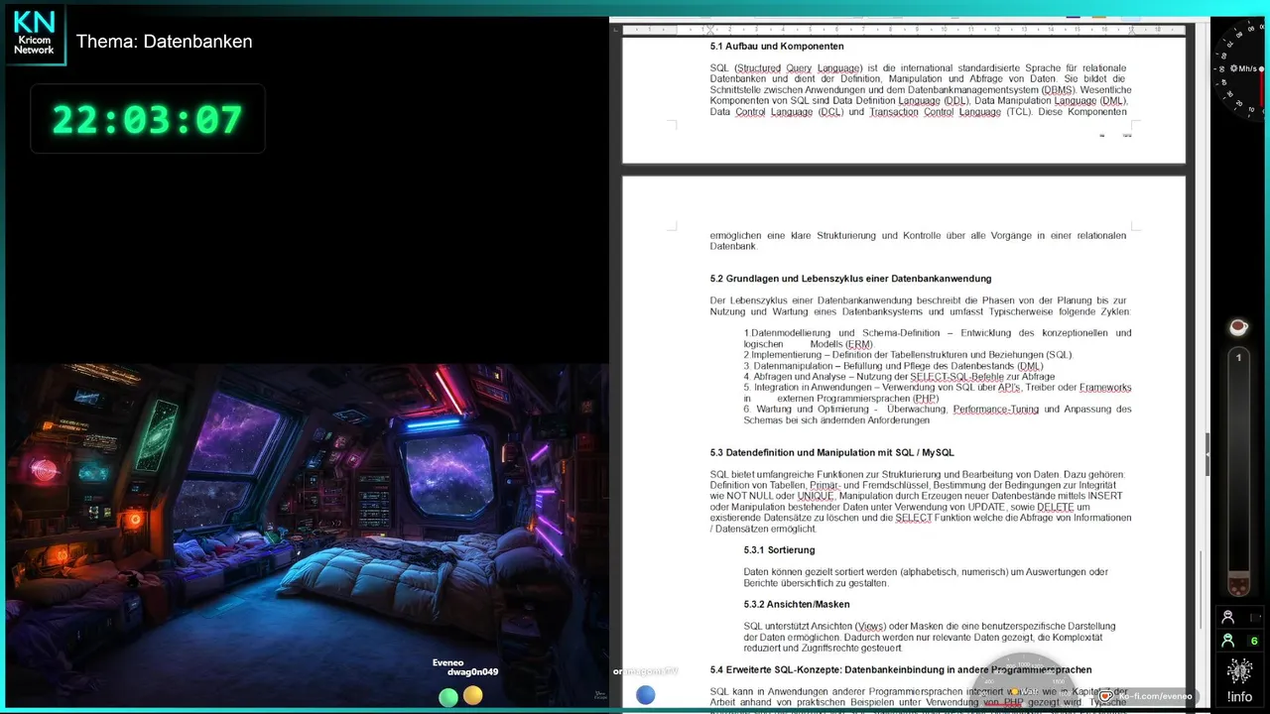Image resolution: width=1270 pixels, height=714 pixels.
Task: Click heading '5.2 Grundlagen und Lebenszyklus einer Datenbankanwendung'
Action: [x=850, y=279]
